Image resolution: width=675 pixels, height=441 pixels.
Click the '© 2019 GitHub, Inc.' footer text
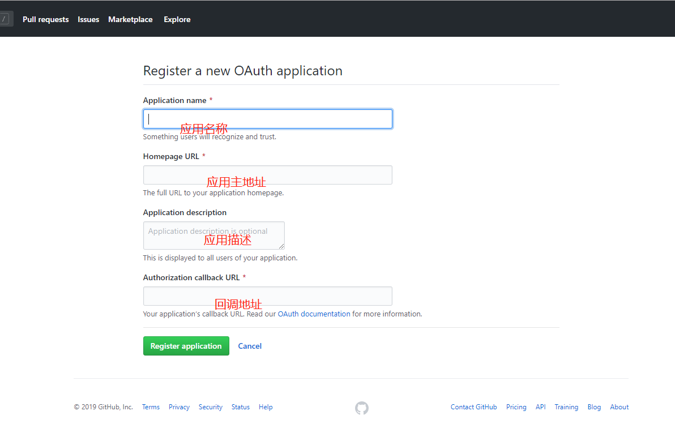point(103,407)
